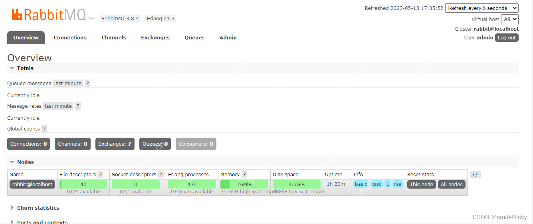Click the Socket descriptors bar showing 0
Viewport: 533px width, 224px height.
(x=136, y=185)
